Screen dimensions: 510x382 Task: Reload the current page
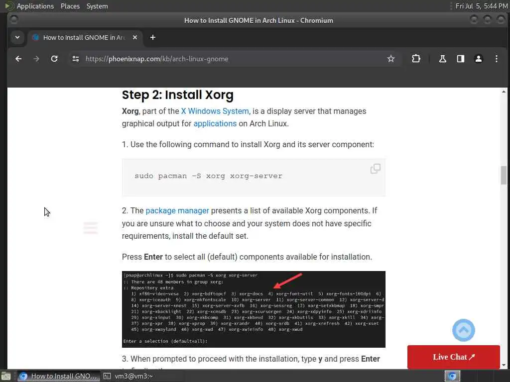tap(54, 59)
